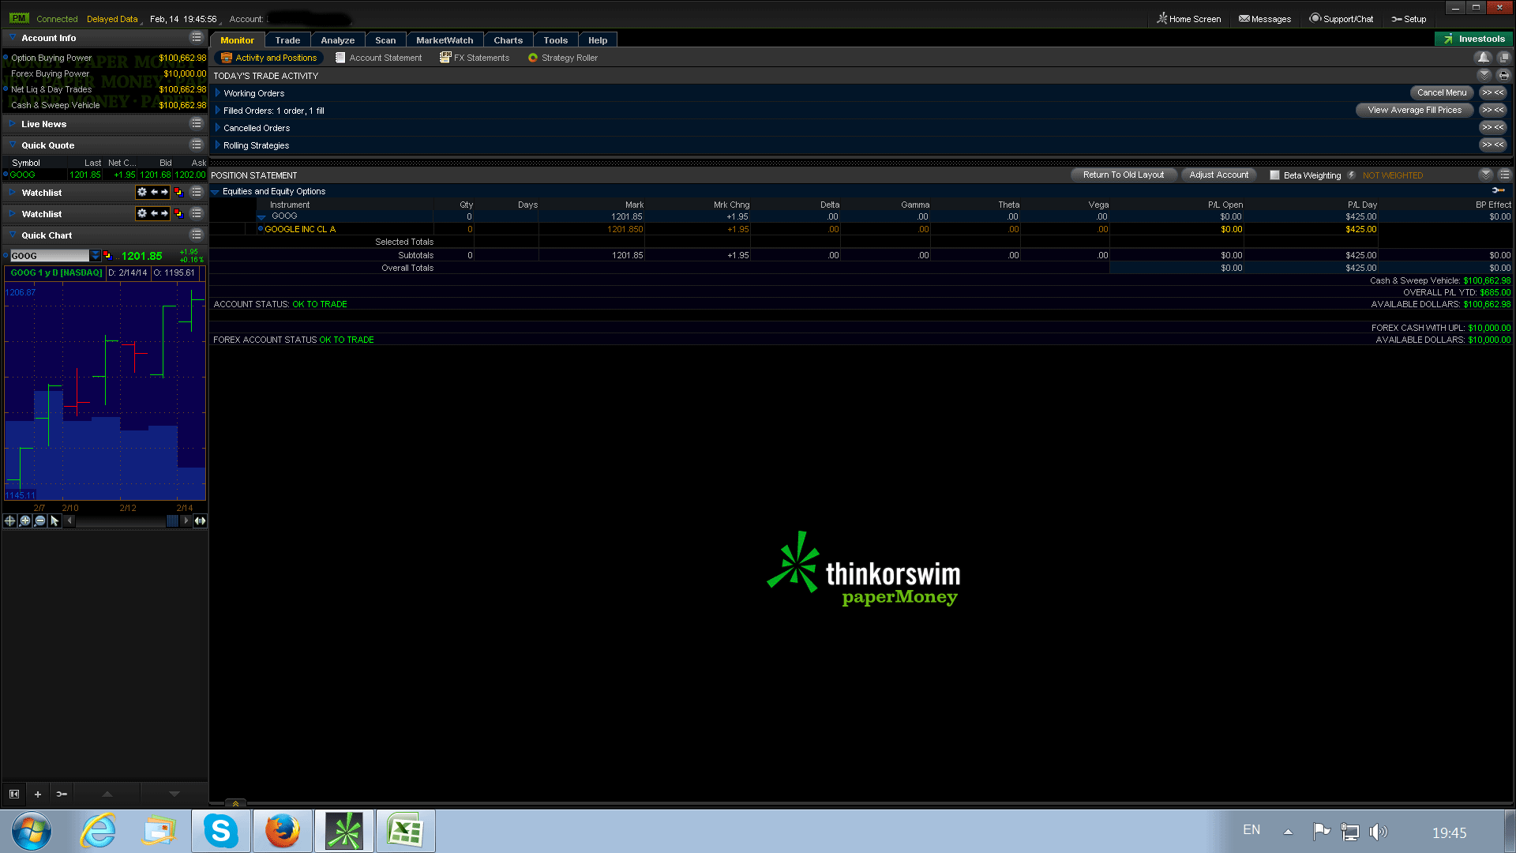Viewport: 1516px width, 853px height.
Task: Click color link icon on second Watchlist
Action: point(178,213)
